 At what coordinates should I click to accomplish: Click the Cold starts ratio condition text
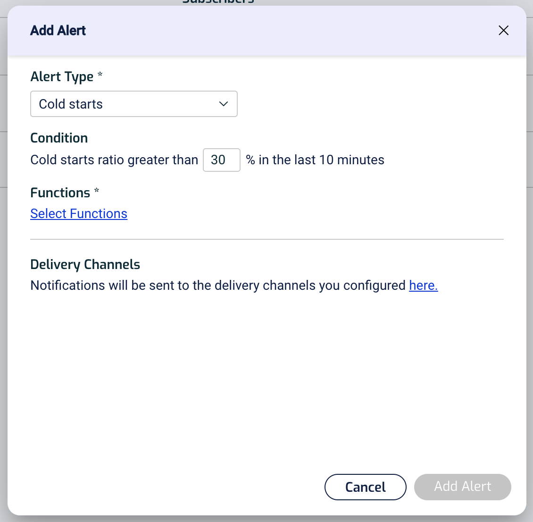tap(114, 160)
